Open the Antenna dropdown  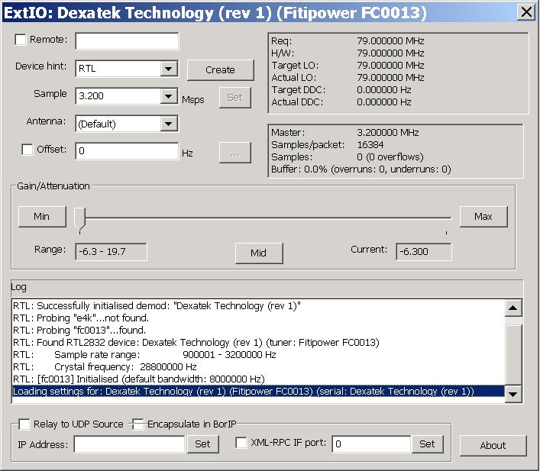point(168,124)
